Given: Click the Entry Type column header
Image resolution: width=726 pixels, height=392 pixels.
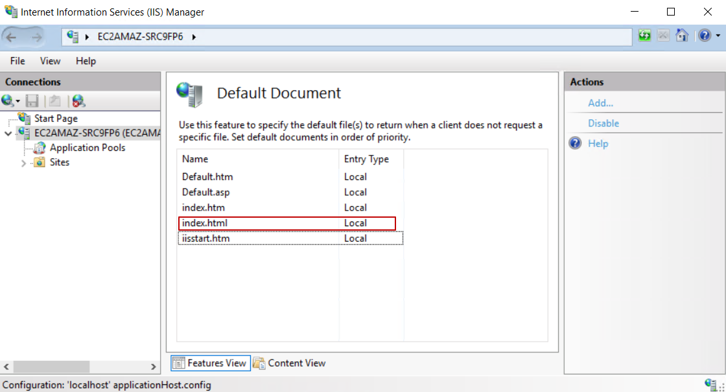Looking at the screenshot, I should coord(371,159).
